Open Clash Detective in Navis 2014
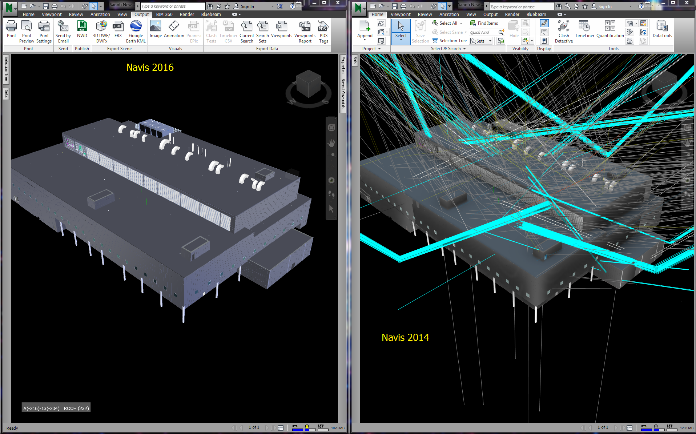 click(564, 32)
